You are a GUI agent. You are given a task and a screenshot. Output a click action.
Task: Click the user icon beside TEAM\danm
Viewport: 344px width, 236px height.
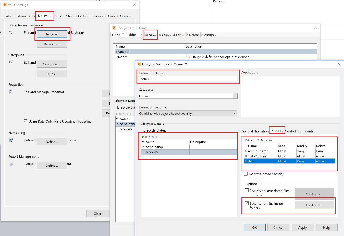coord(246,156)
